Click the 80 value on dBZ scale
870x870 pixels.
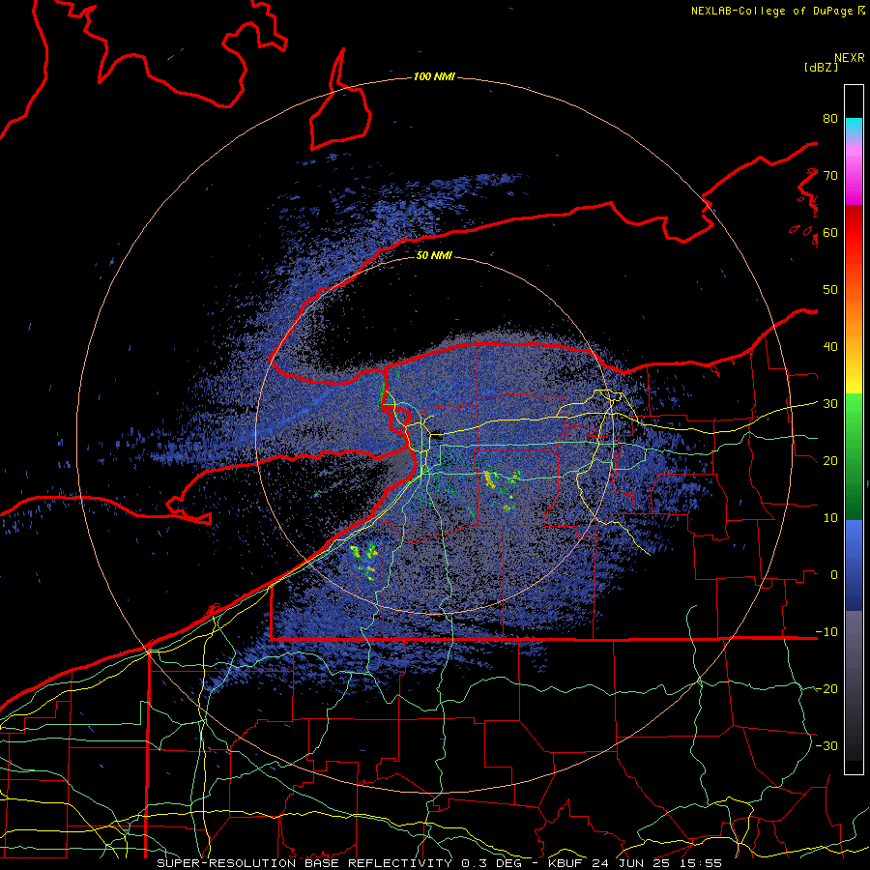[830, 118]
